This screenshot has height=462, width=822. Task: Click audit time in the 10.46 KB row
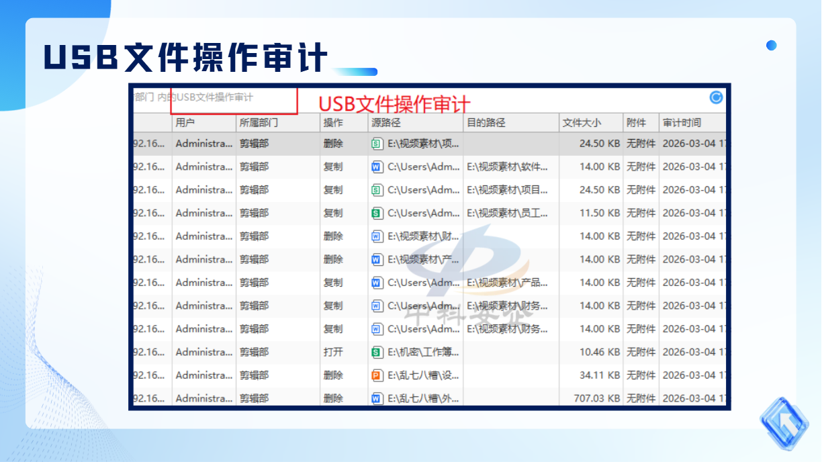pyautogui.click(x=694, y=352)
